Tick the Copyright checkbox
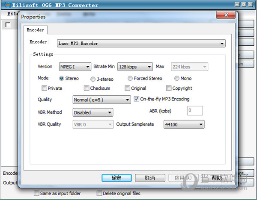 pyautogui.click(x=169, y=88)
